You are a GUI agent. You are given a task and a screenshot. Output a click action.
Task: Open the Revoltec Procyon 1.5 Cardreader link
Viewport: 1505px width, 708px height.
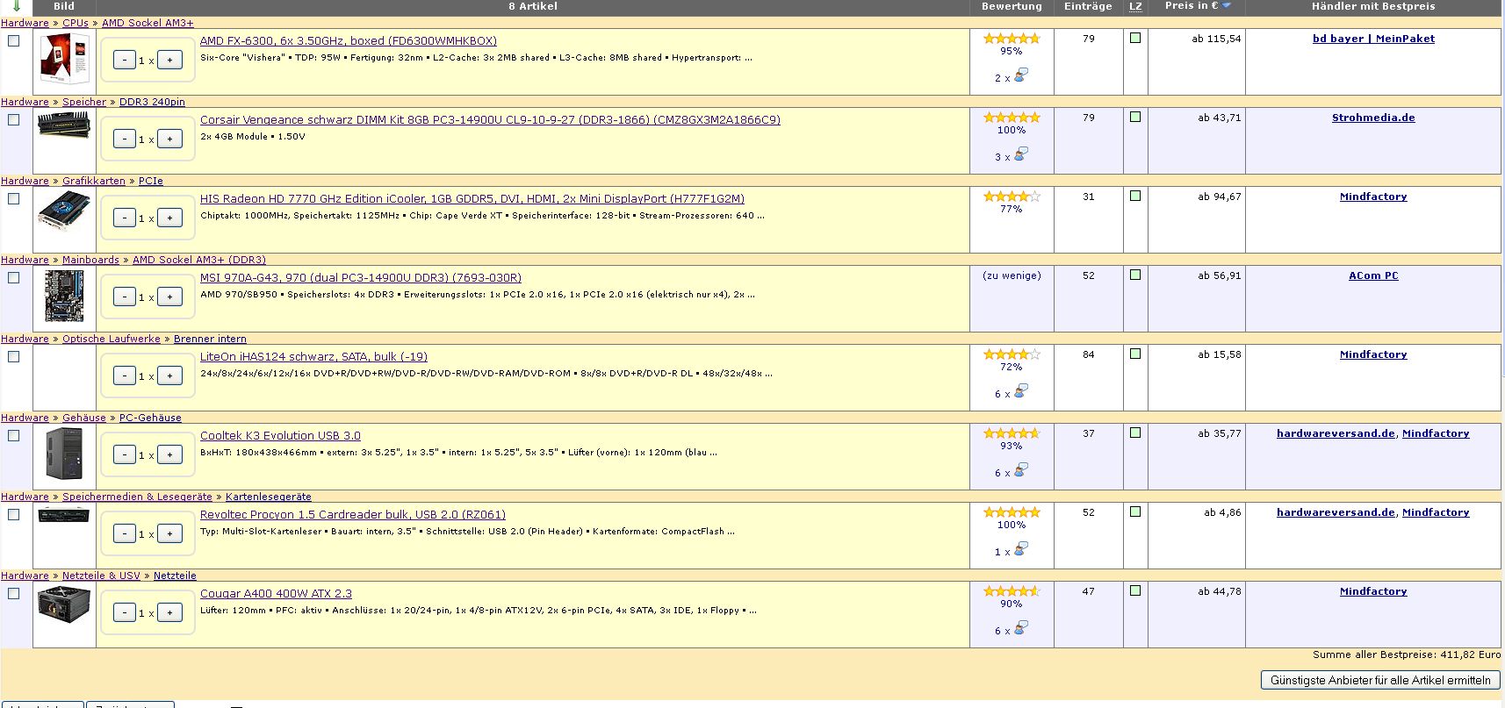(353, 515)
